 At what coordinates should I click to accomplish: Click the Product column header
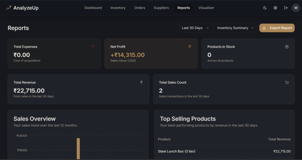pyautogui.click(x=164, y=139)
